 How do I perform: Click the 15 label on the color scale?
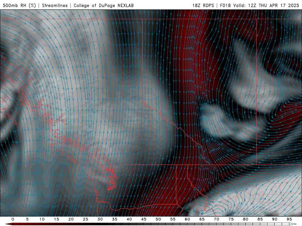56,219
